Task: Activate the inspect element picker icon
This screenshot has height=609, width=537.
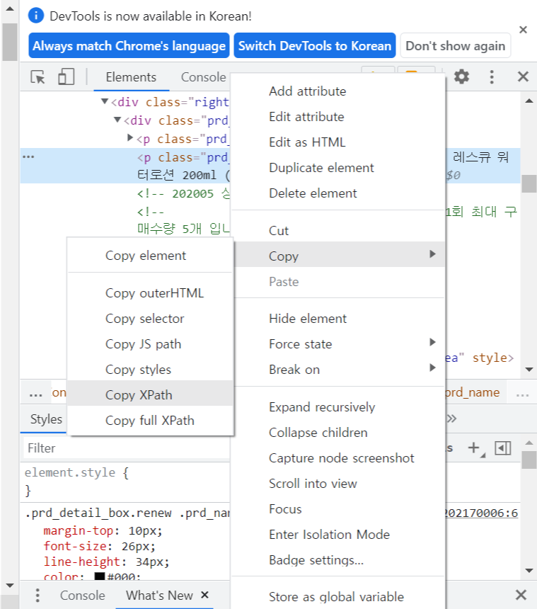Action: point(37,77)
